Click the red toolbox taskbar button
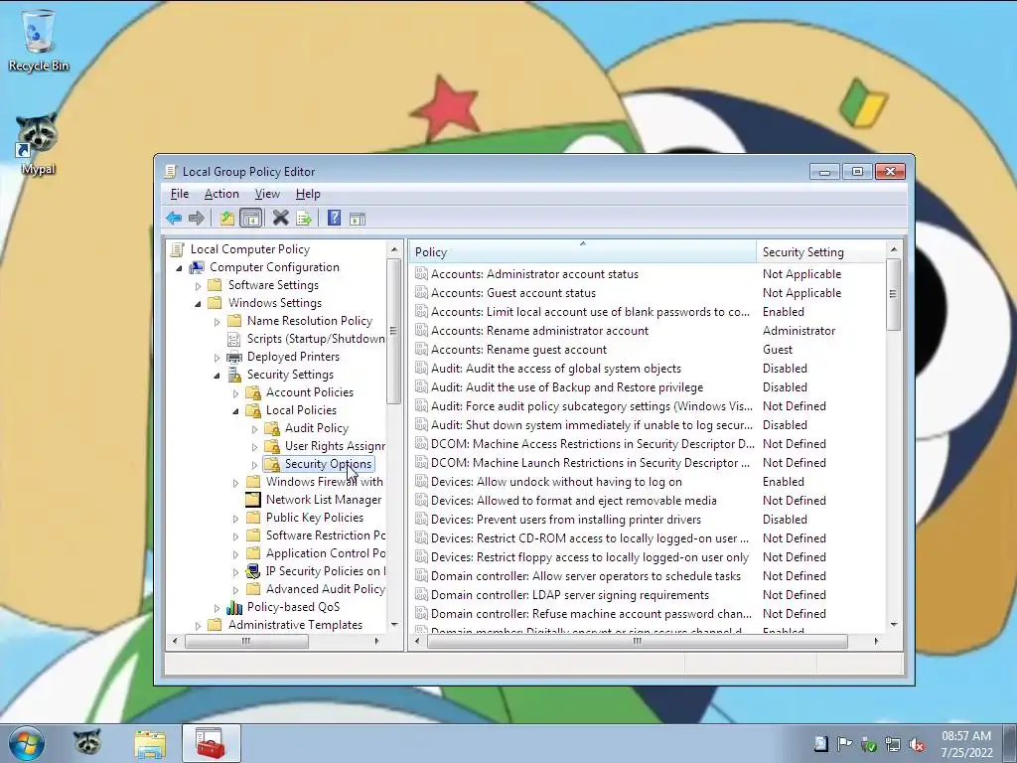This screenshot has height=763, width=1017. pyautogui.click(x=211, y=743)
